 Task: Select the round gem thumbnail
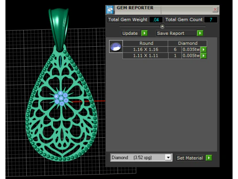click(x=116, y=47)
